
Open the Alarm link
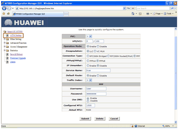point(13,62)
